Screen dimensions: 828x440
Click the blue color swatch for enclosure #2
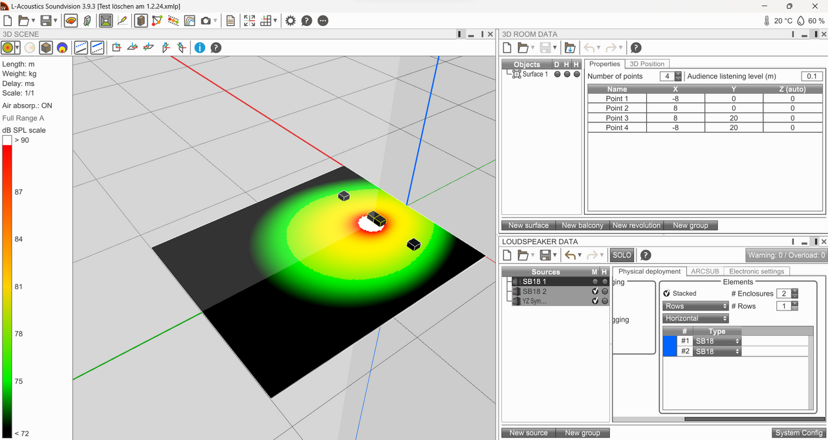point(670,351)
